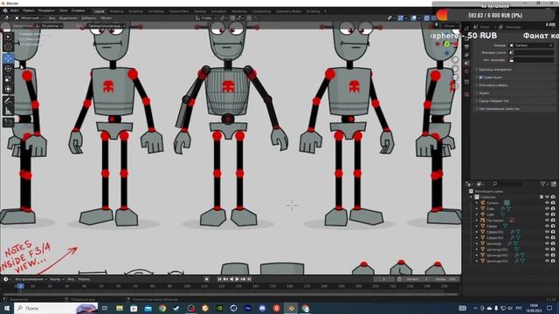Expand the Аудио panel

tap(483, 93)
